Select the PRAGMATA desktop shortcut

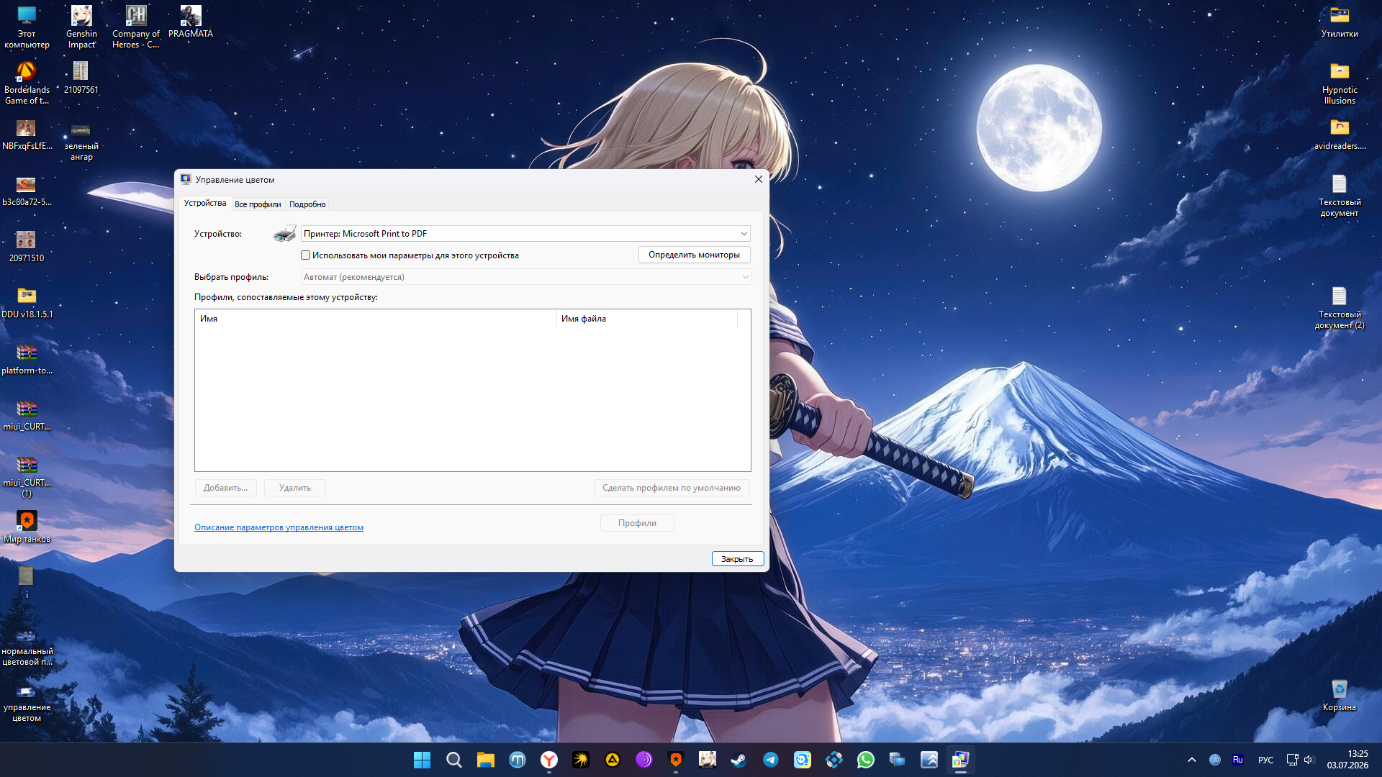coord(191,22)
